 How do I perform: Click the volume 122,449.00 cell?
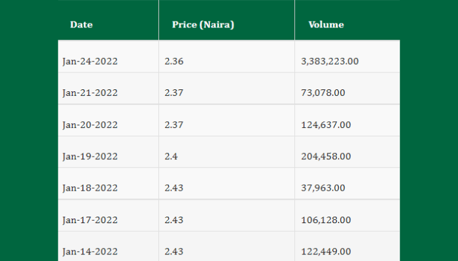326,251
